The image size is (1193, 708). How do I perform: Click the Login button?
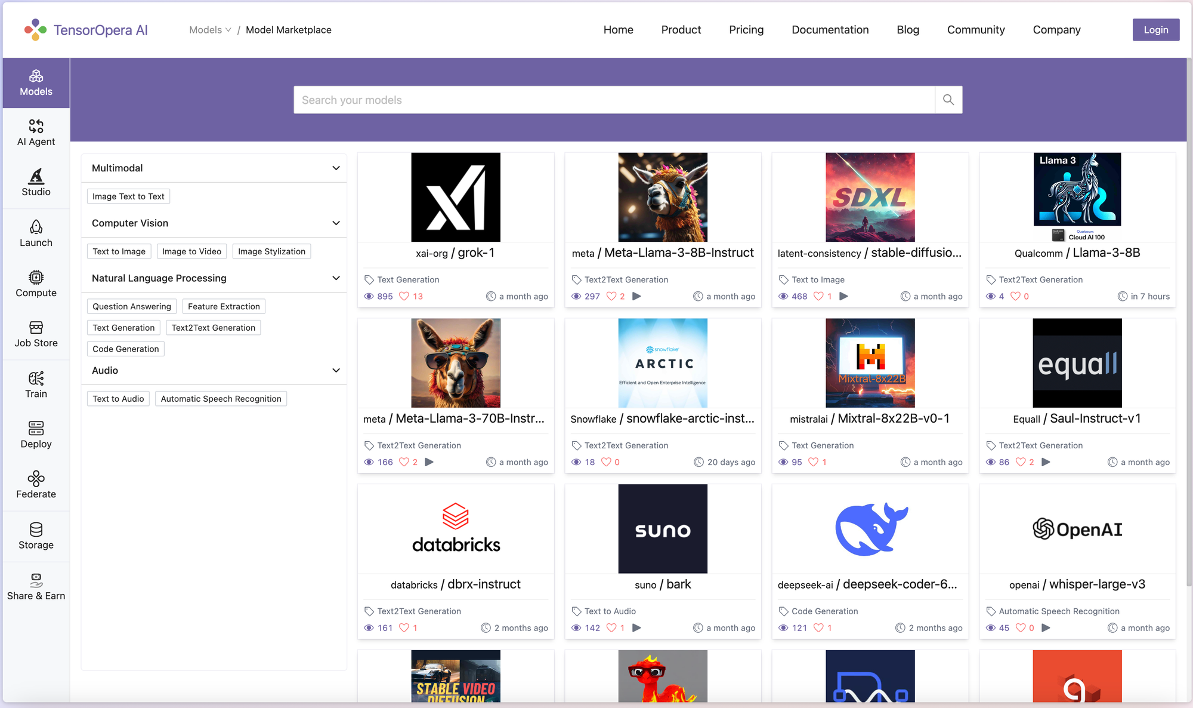tap(1155, 29)
